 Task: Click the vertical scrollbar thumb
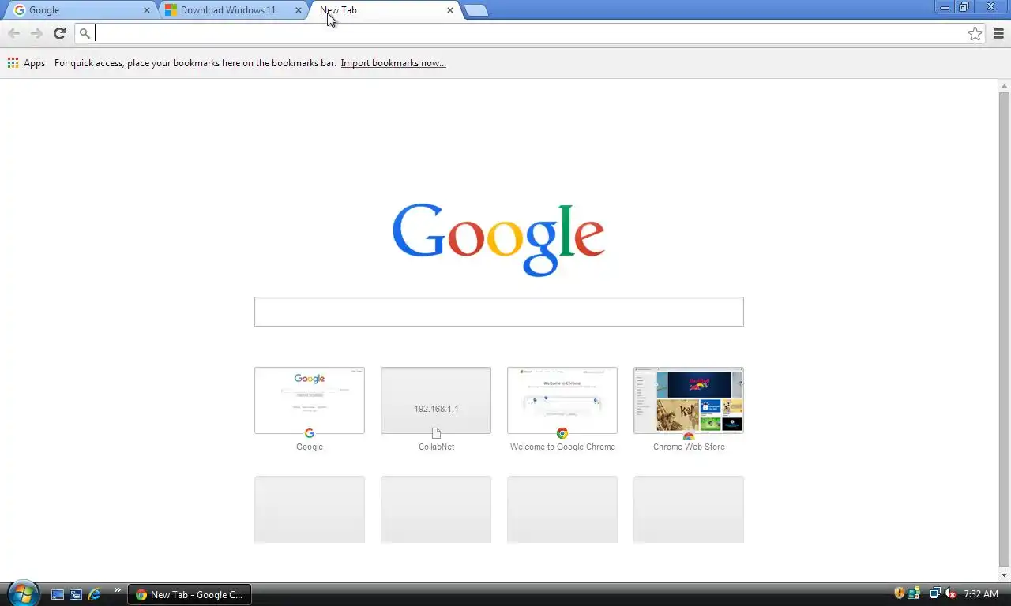(x=1005, y=330)
